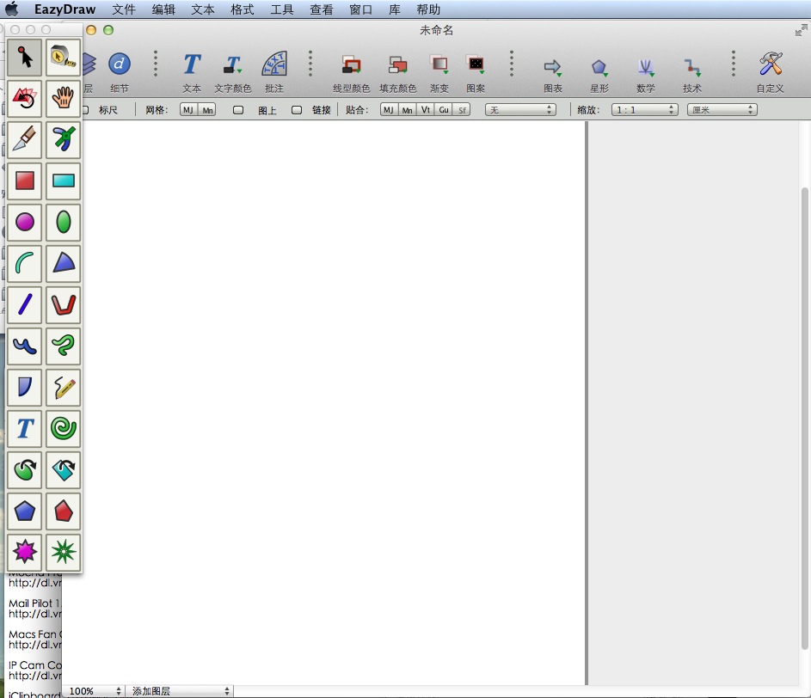The width and height of the screenshot is (811, 698).
Task: Click the Gu snap button
Action: tap(444, 110)
